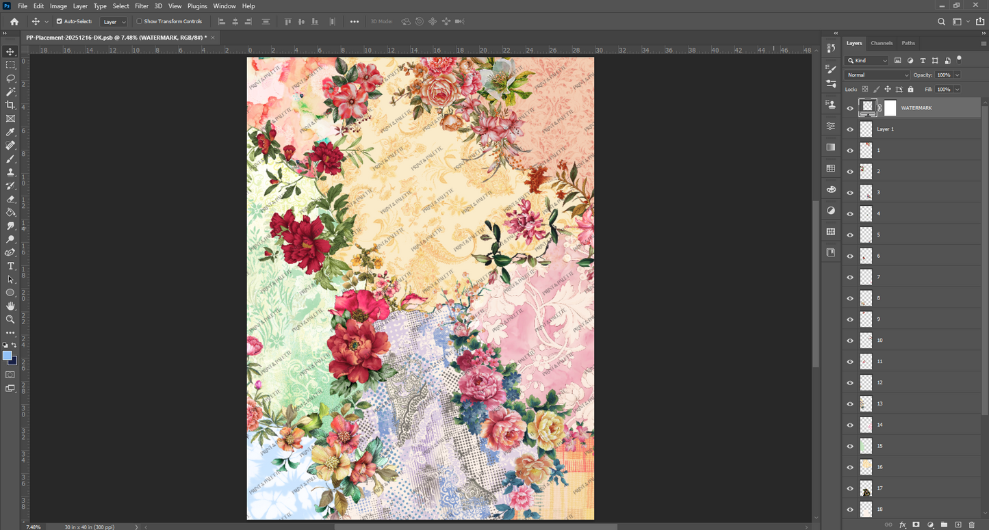
Task: Toggle Quick Mask mode
Action: coord(10,375)
